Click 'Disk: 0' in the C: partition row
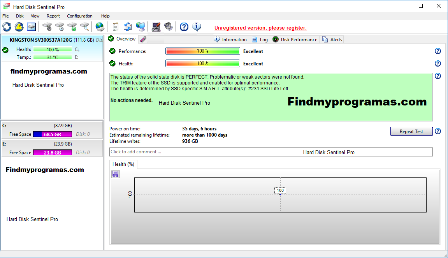 pos(83,134)
